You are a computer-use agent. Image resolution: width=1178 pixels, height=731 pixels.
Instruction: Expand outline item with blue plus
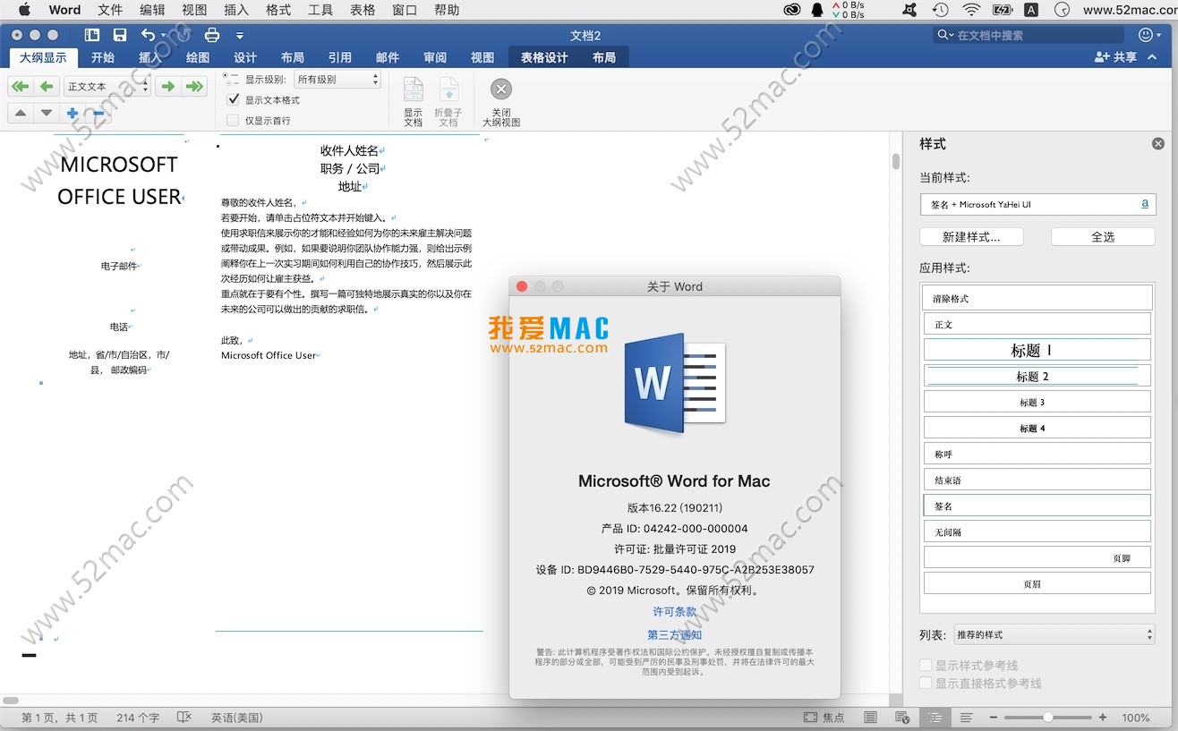click(73, 114)
